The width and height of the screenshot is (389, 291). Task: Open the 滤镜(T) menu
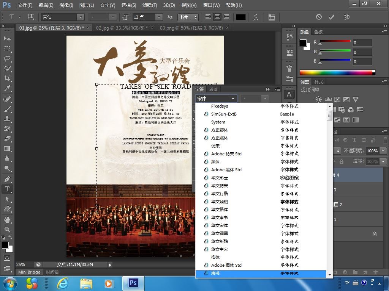149,5
